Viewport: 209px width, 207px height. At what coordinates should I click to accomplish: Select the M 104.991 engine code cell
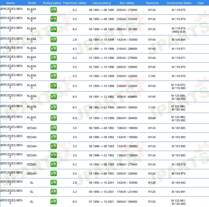[x=179, y=192]
